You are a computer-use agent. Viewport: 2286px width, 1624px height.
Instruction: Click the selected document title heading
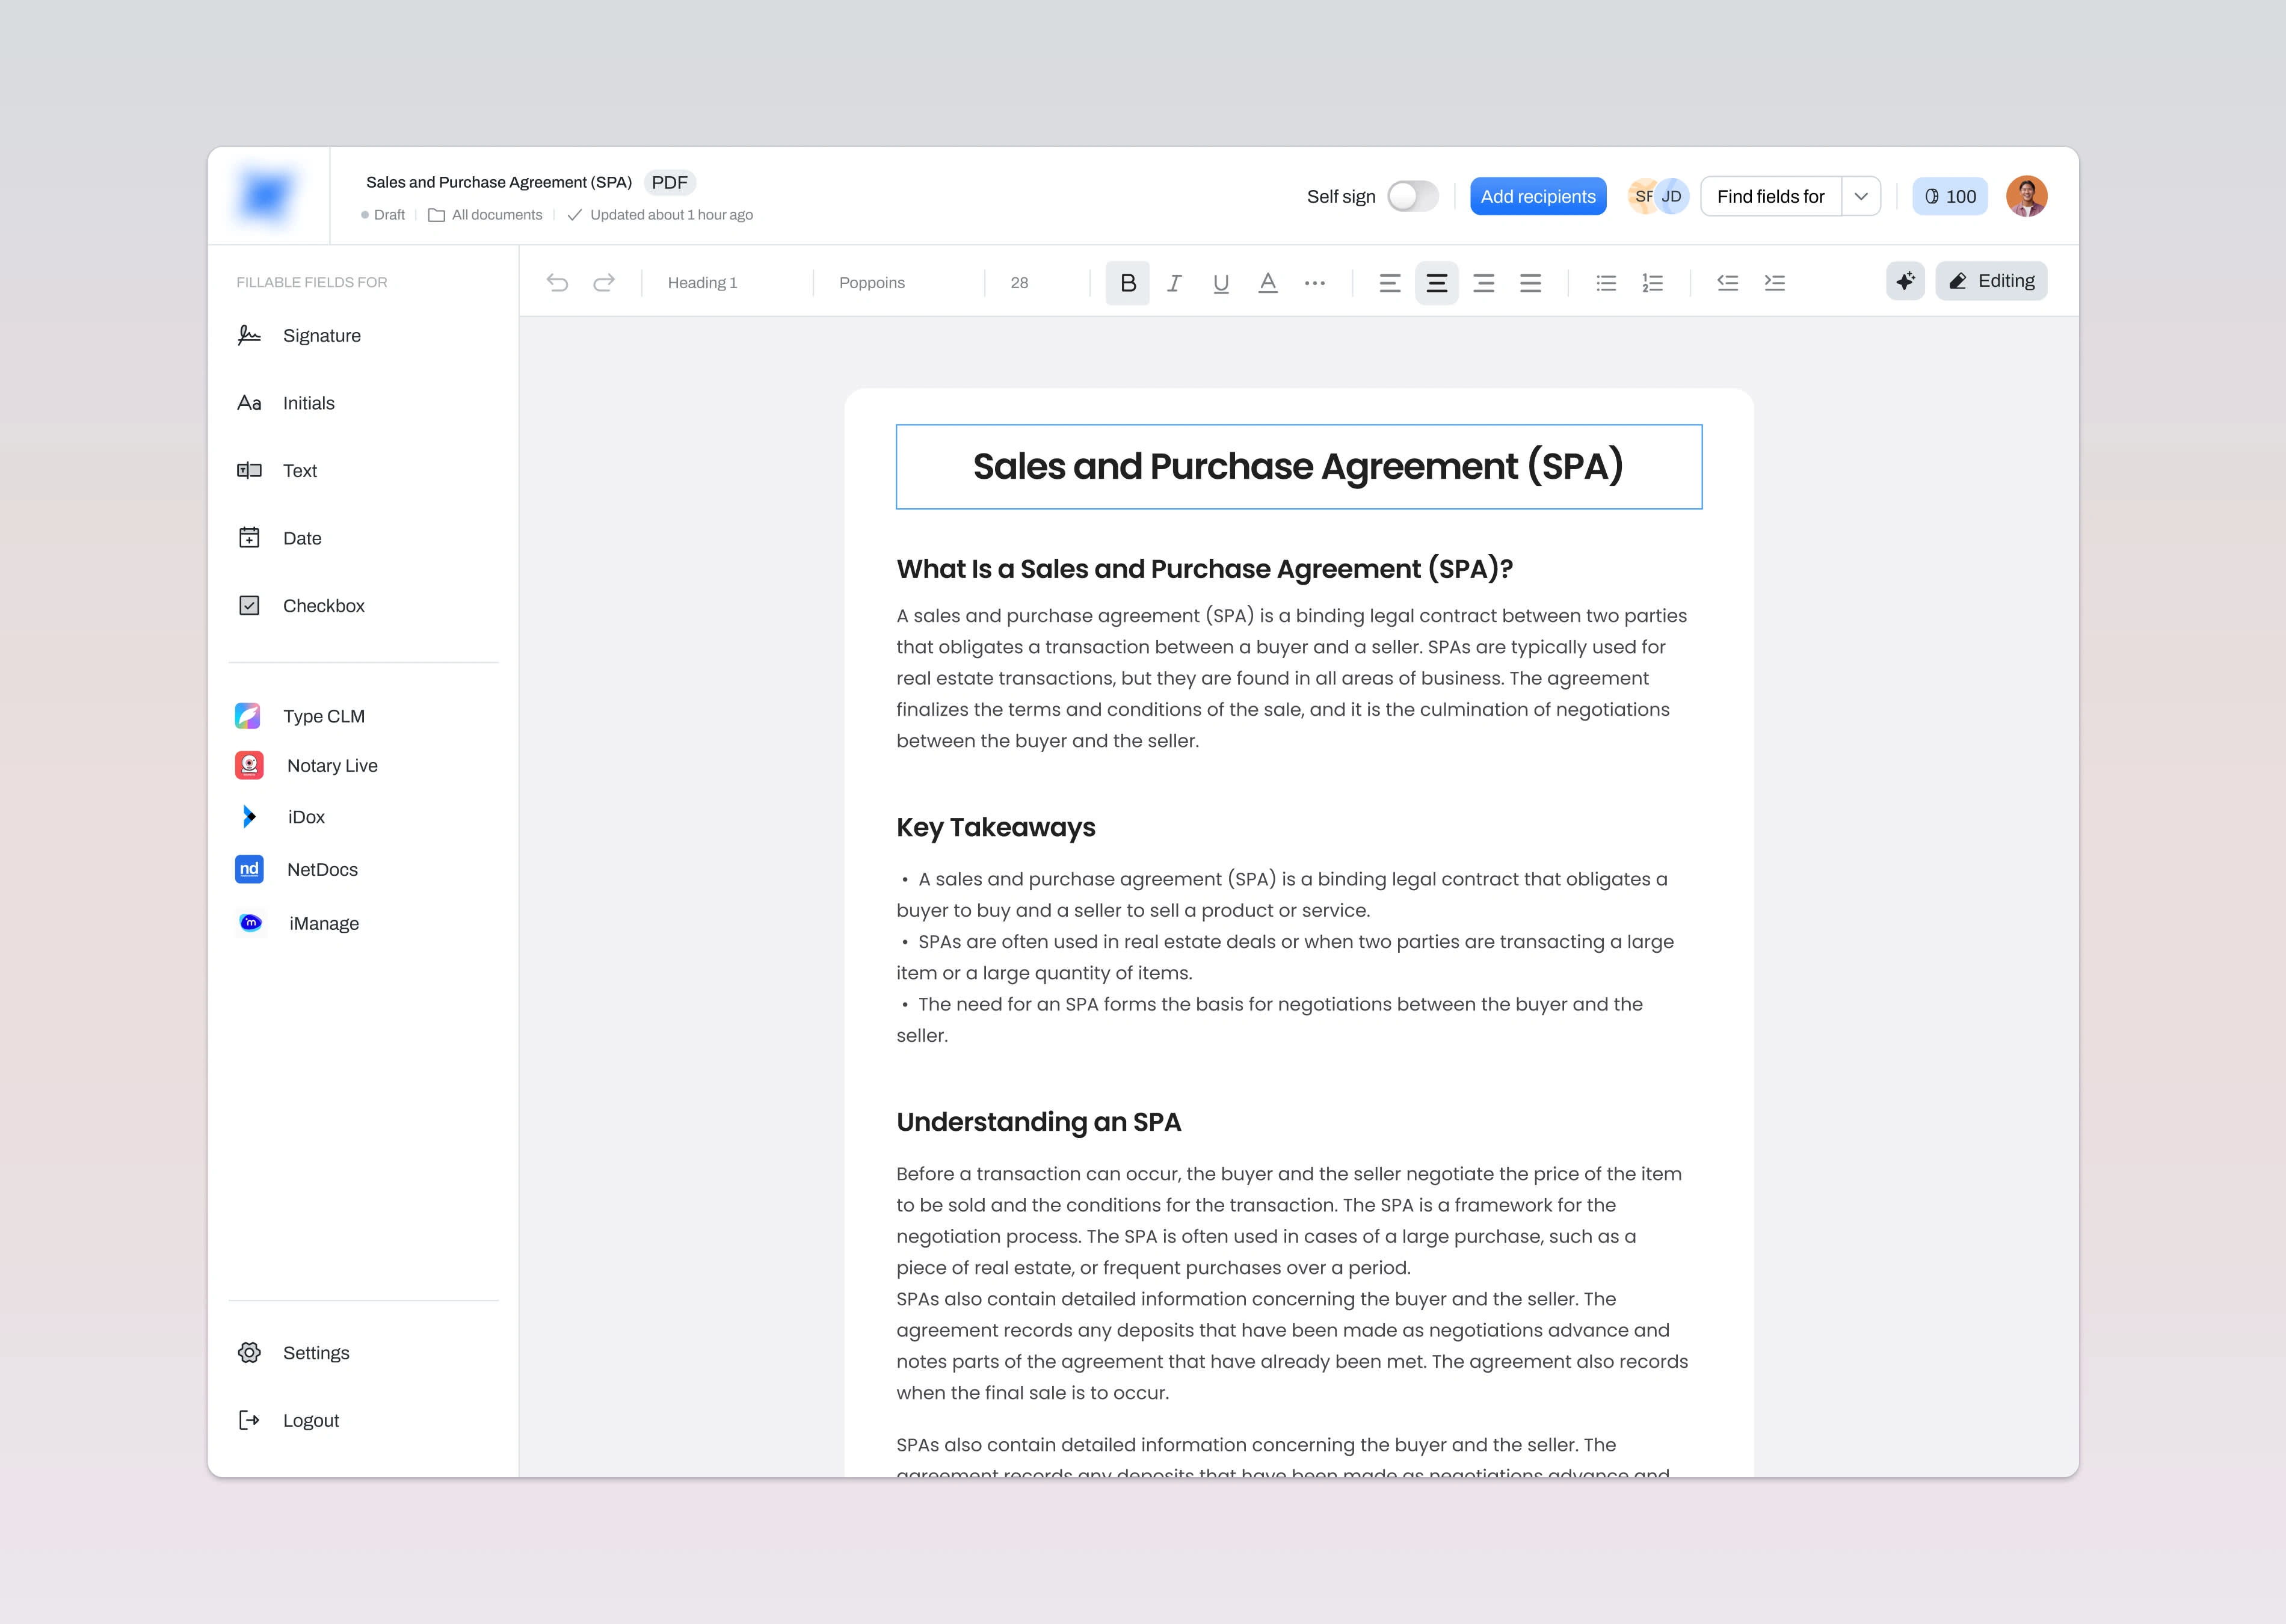point(1299,467)
